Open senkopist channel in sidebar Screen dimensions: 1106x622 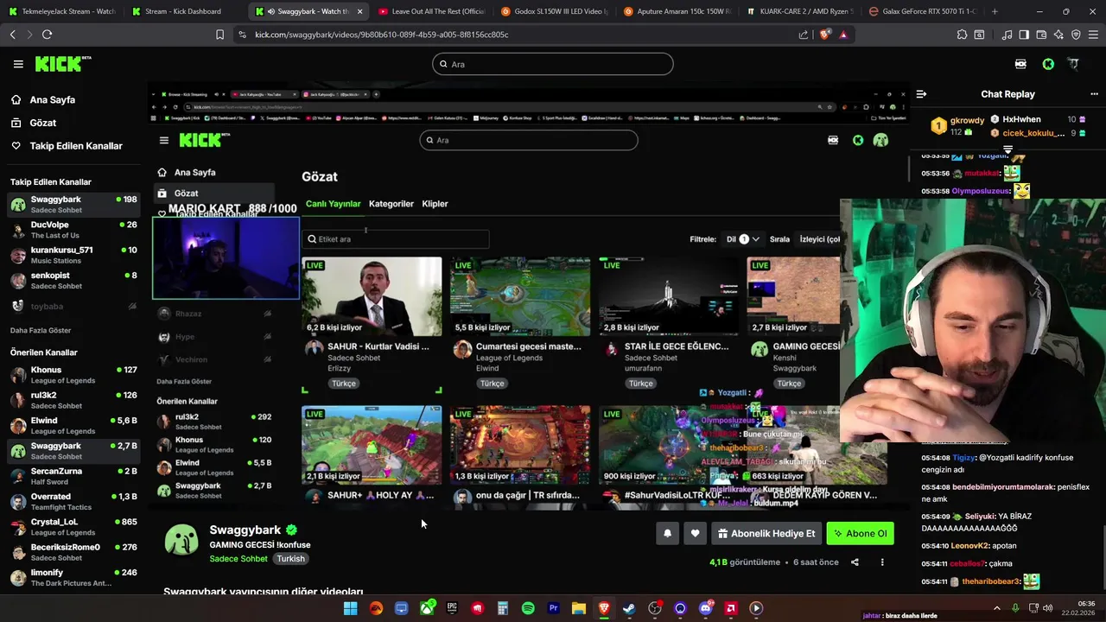(x=73, y=281)
